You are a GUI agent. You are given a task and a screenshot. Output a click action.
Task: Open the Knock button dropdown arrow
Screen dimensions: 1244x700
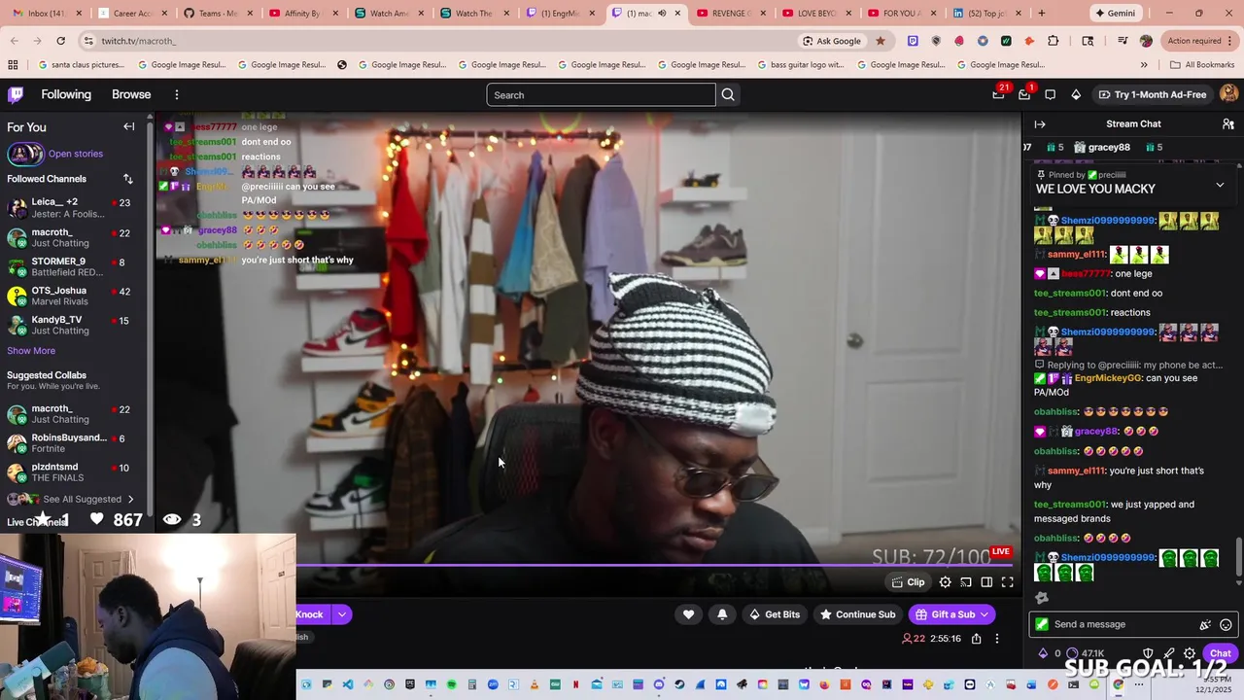point(342,614)
